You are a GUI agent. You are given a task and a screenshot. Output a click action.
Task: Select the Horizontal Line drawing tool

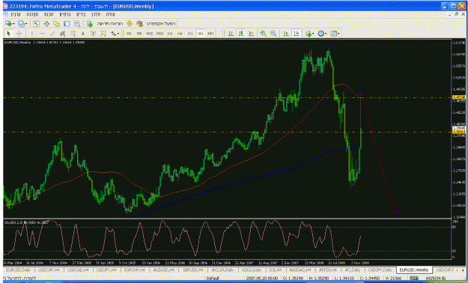(x=42, y=34)
